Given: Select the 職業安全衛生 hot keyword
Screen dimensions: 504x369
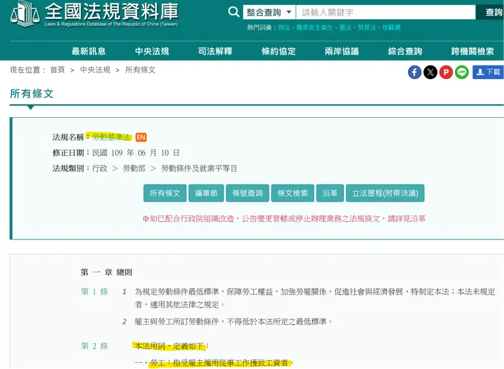Looking at the screenshot, I should pyautogui.click(x=315, y=28).
